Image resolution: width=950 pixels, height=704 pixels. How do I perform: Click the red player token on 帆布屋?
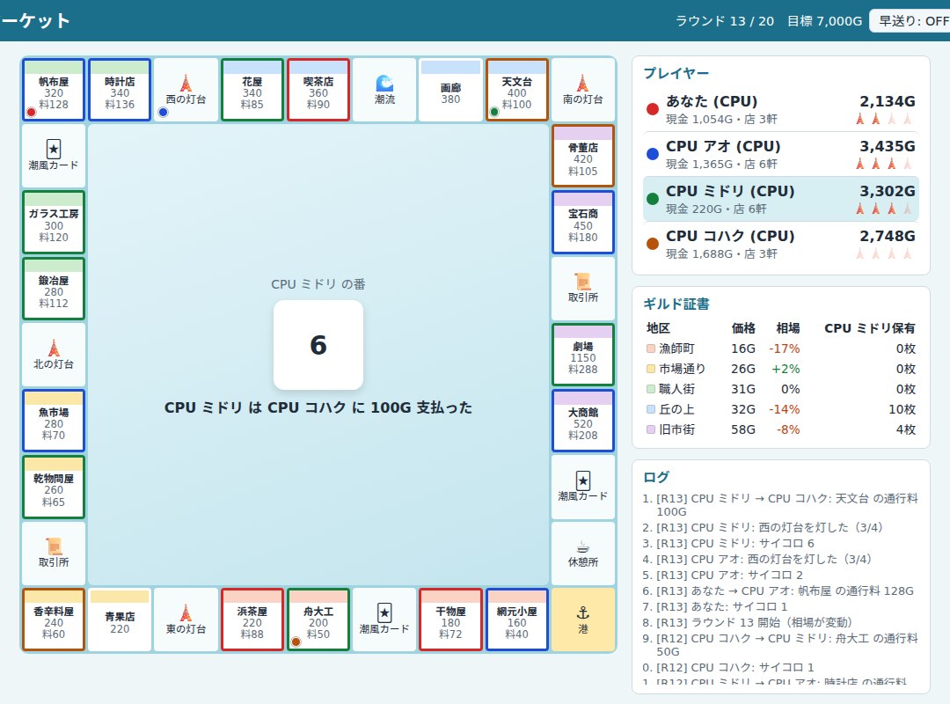32,112
